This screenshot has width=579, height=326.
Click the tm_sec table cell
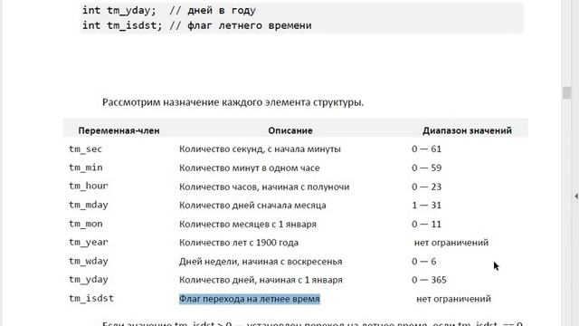(x=85, y=149)
